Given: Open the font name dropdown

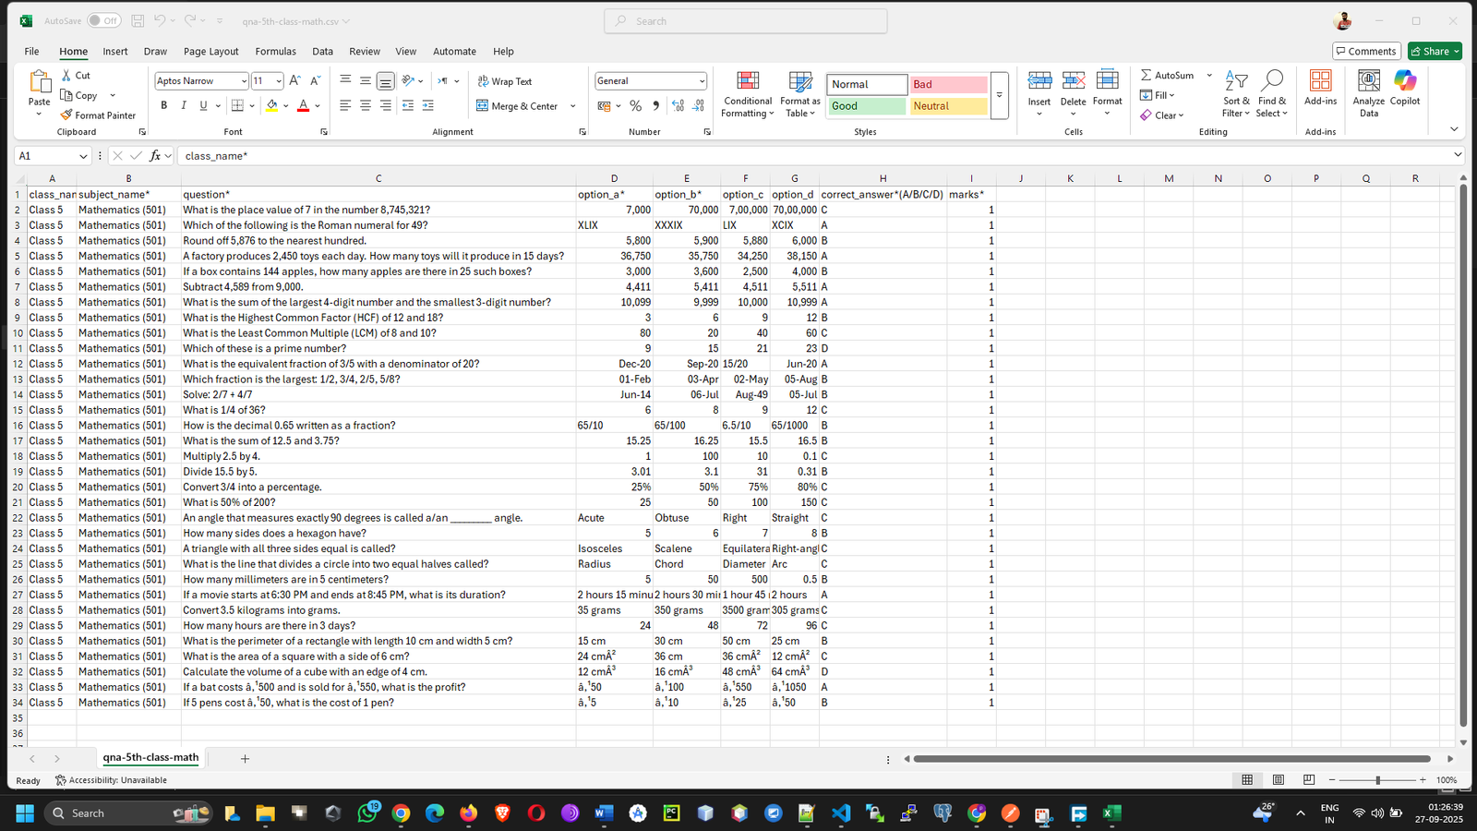Looking at the screenshot, I should pyautogui.click(x=244, y=81).
